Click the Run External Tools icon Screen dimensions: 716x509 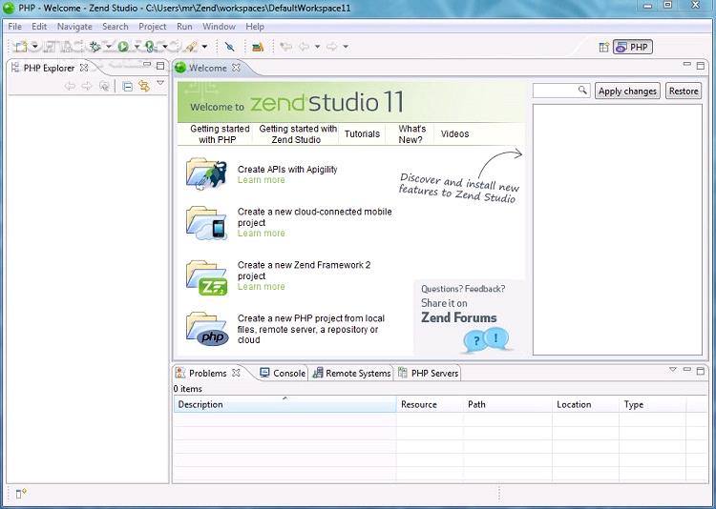150,47
